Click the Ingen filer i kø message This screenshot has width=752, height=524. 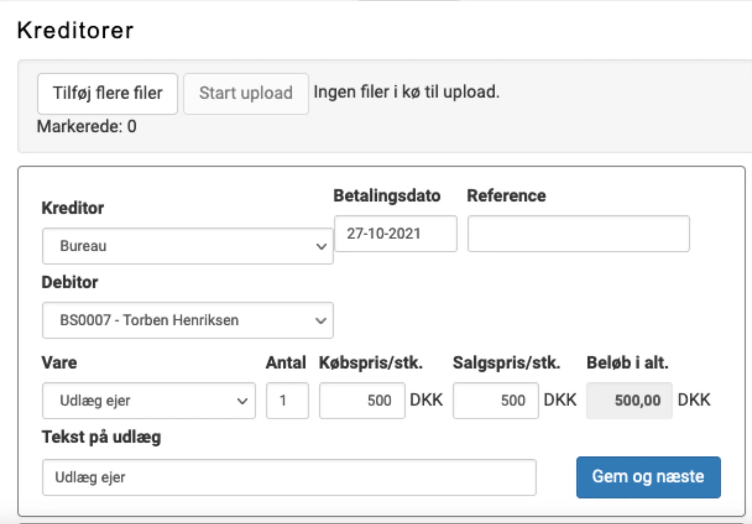click(407, 92)
